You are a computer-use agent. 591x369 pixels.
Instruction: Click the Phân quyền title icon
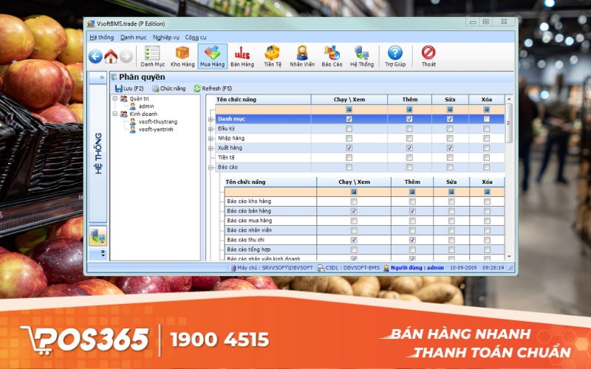click(114, 77)
